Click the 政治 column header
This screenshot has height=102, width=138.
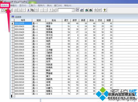pos(92,20)
